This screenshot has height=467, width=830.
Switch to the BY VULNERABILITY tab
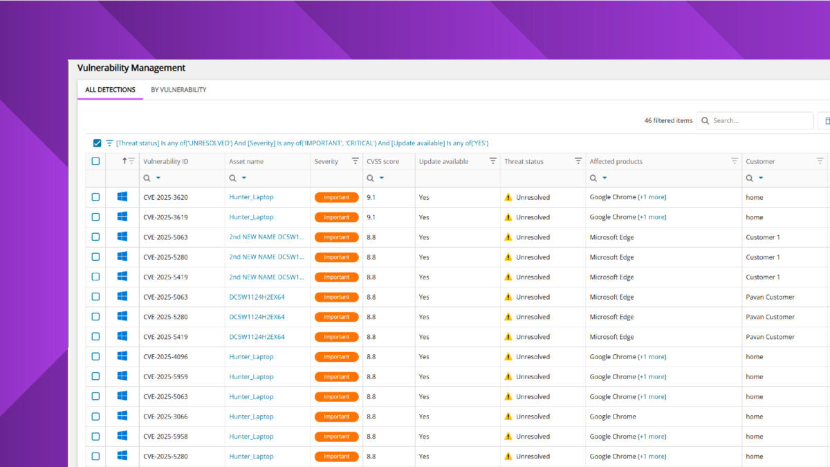tap(178, 89)
